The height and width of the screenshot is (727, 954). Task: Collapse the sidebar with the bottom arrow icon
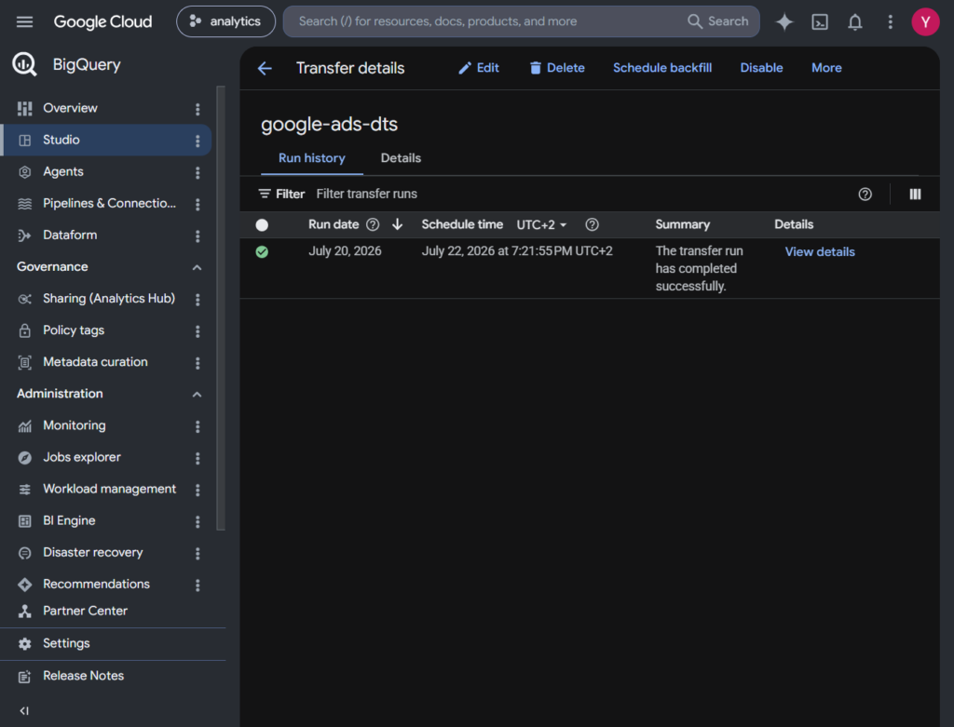point(24,710)
